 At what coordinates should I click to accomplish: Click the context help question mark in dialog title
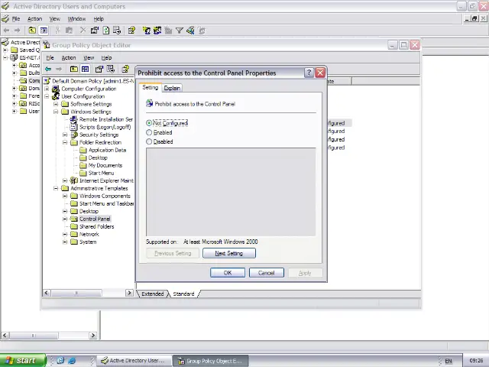pyautogui.click(x=309, y=73)
